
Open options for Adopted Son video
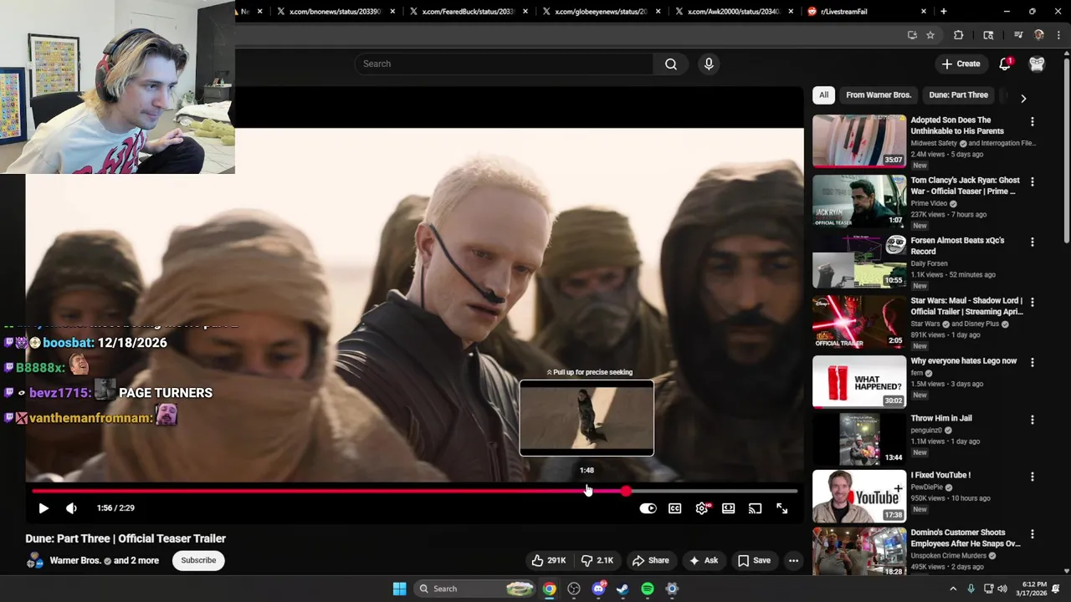pos(1032,122)
